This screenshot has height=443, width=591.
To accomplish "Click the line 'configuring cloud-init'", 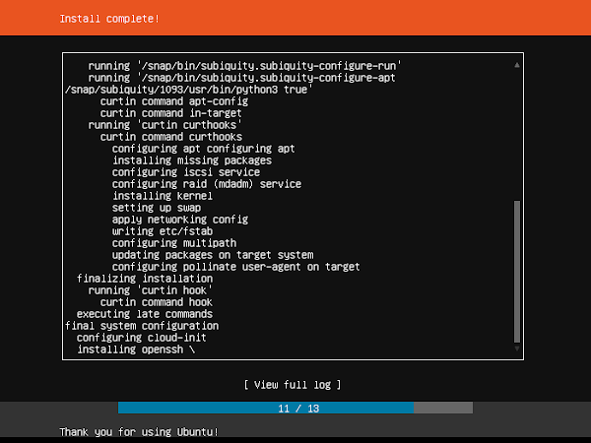I will click(x=141, y=338).
